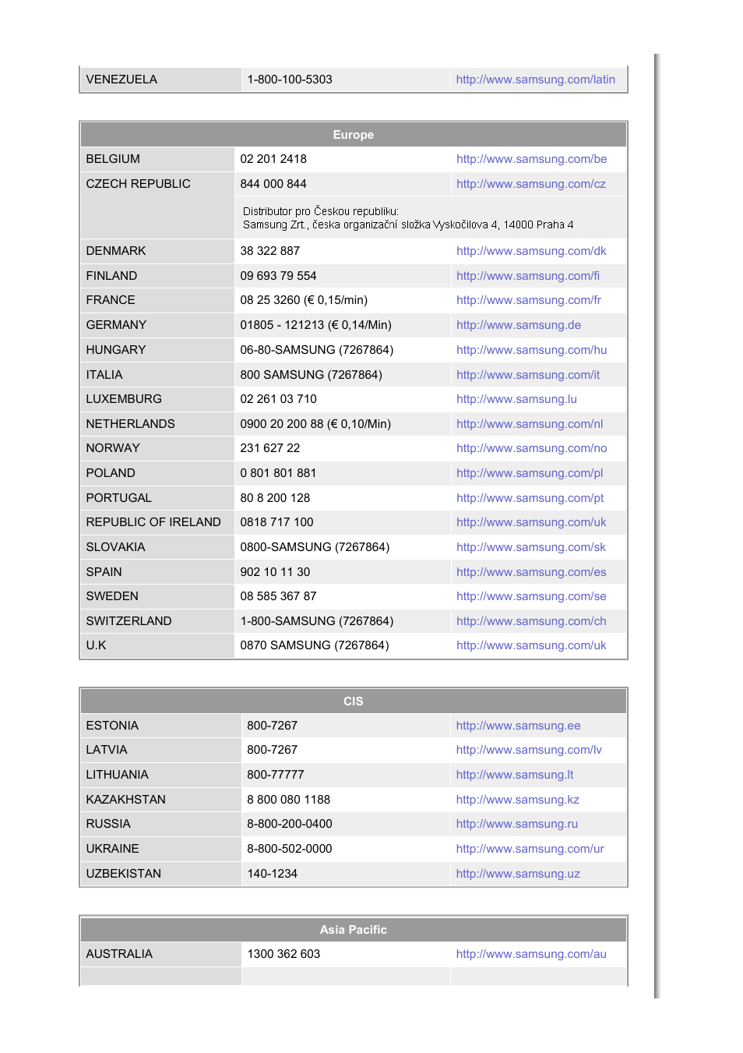This screenshot has height=1053, width=743.
Task: Visit the Slovakia samsung.com/sk link
Action: coord(531,547)
